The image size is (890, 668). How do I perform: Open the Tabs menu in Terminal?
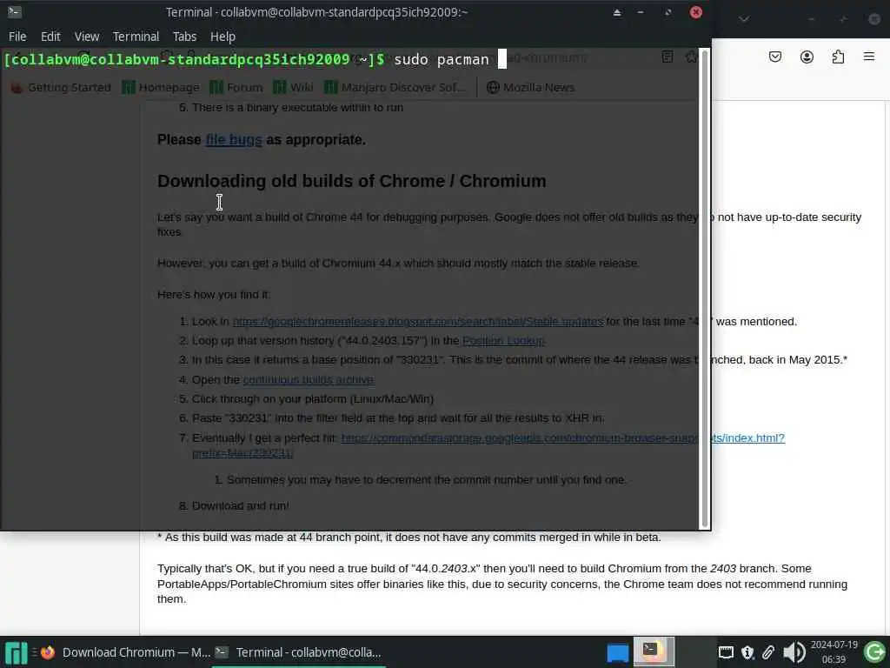(x=184, y=37)
